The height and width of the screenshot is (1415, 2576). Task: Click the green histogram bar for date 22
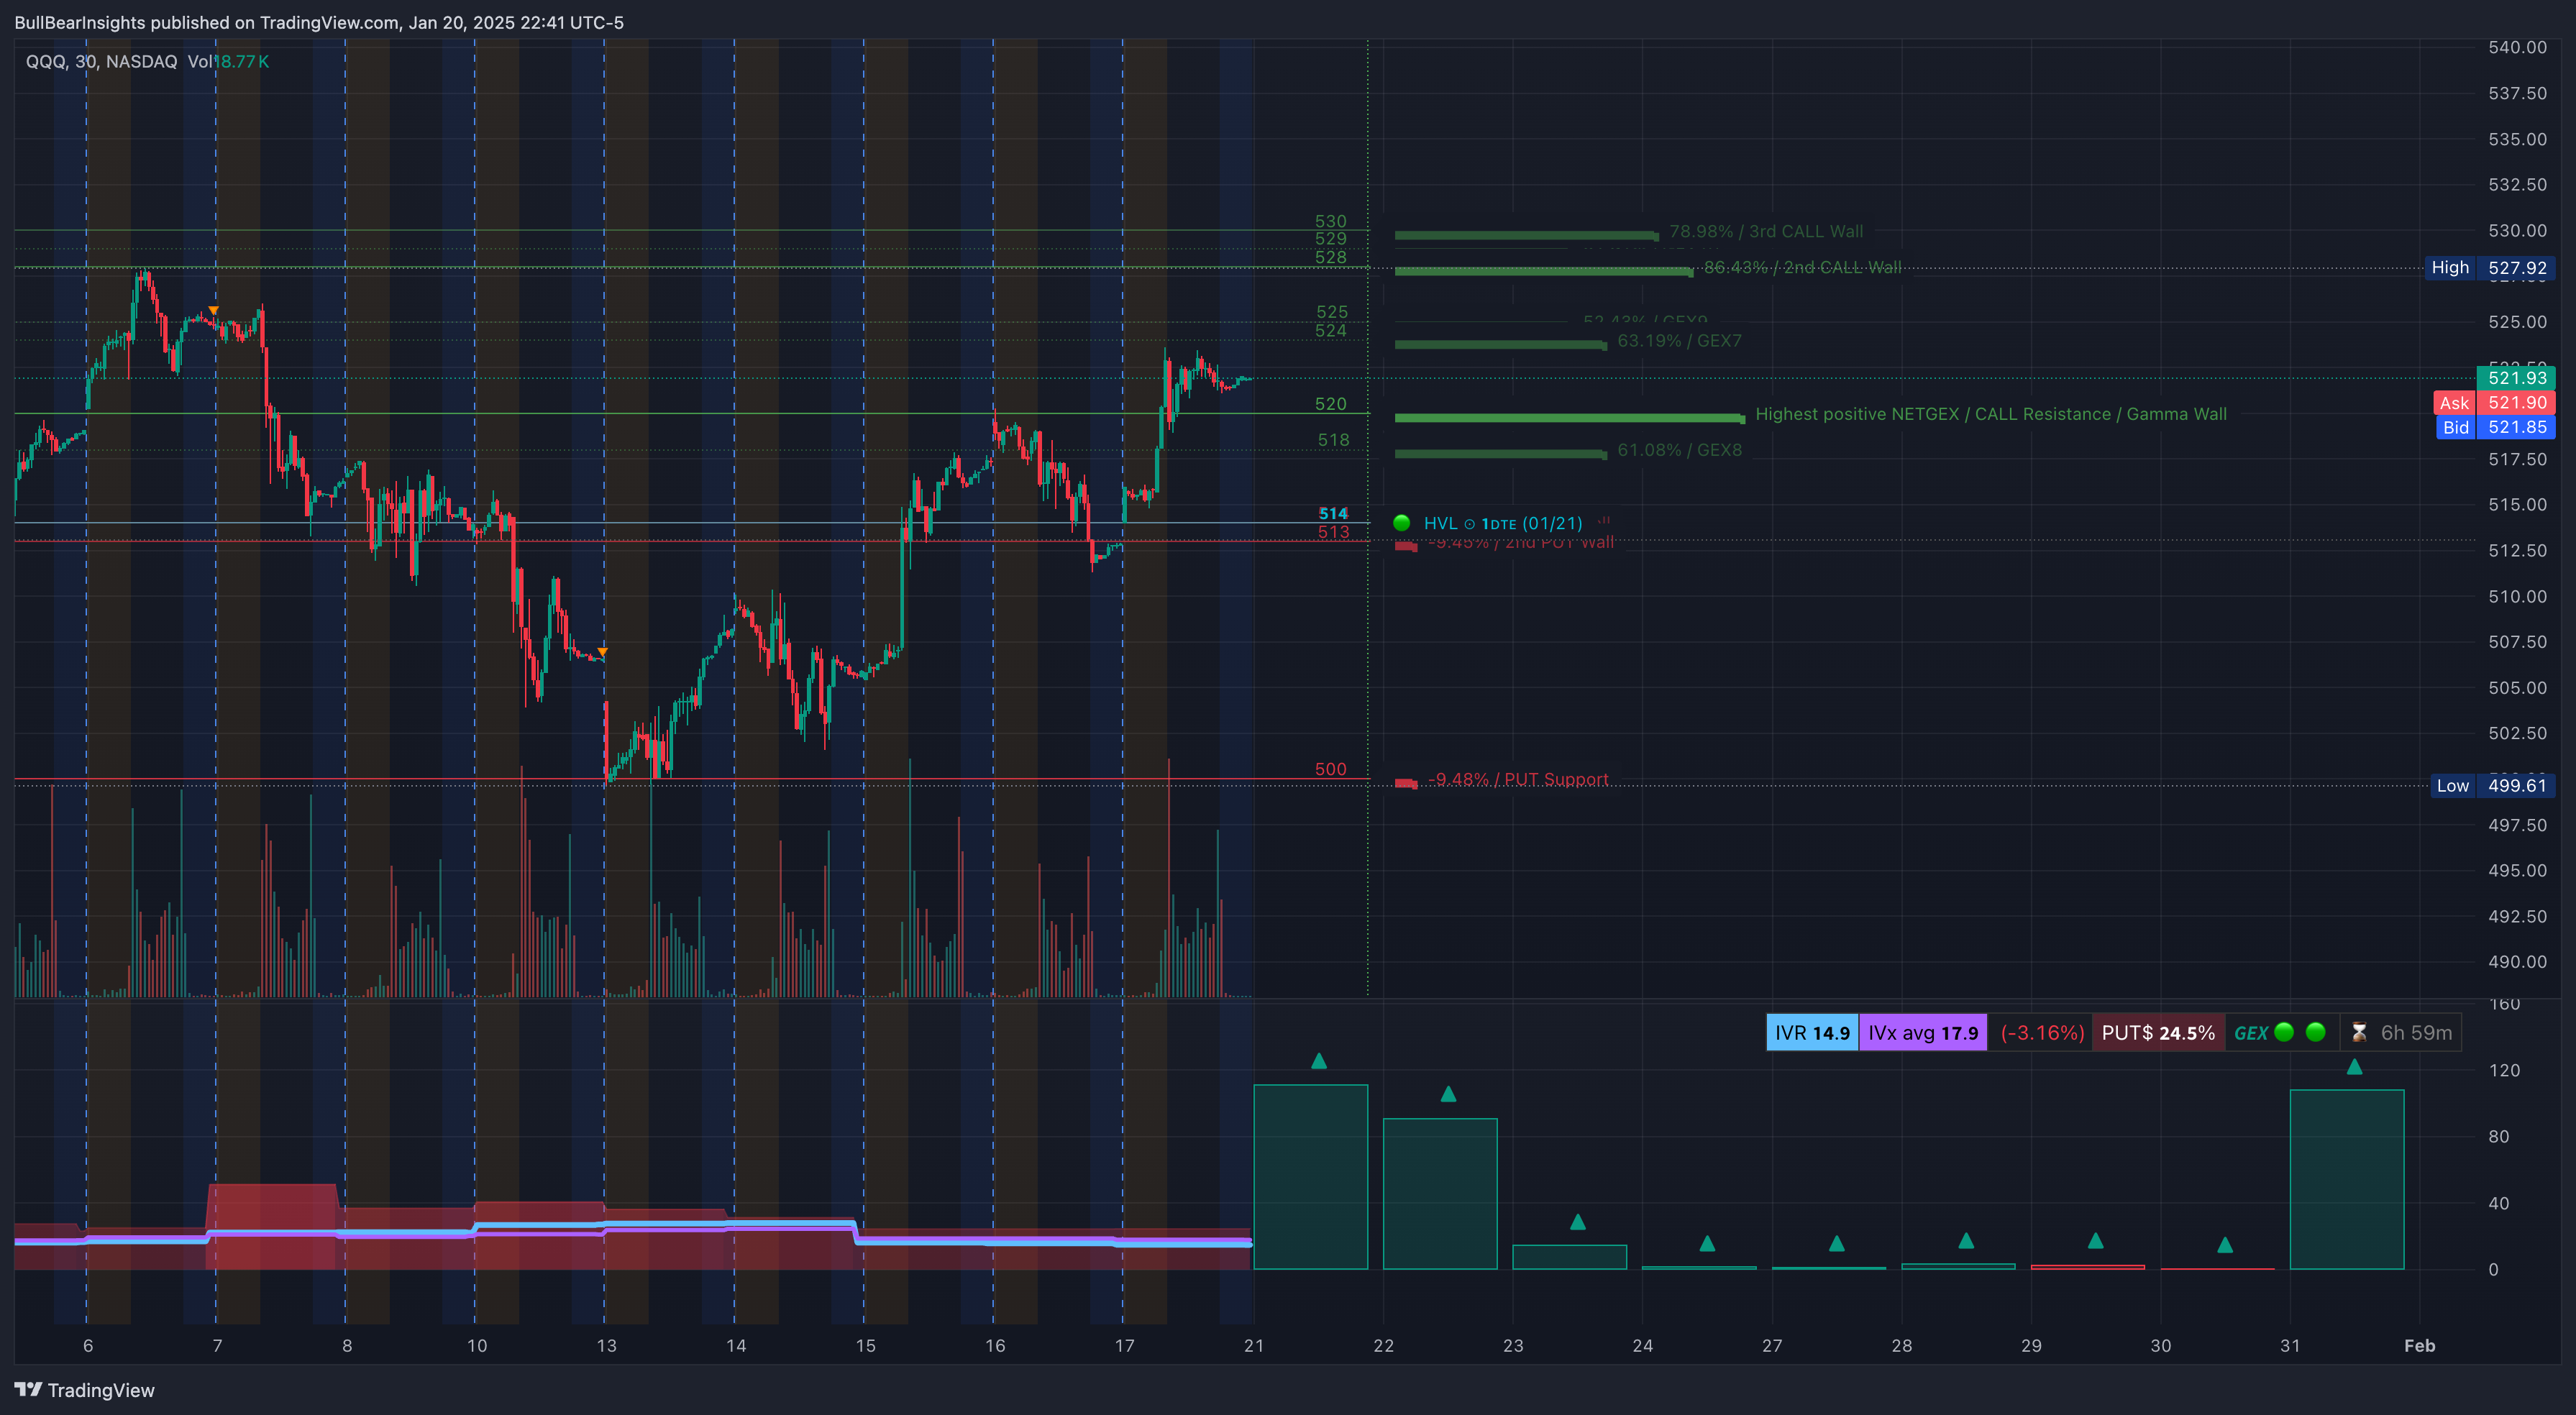pyautogui.click(x=1440, y=1194)
